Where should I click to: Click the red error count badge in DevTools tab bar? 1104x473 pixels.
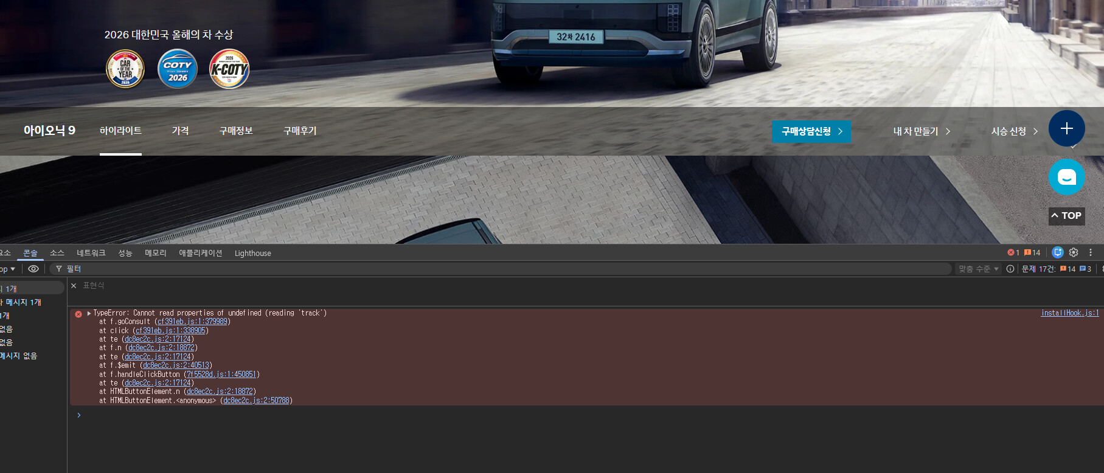tap(1013, 252)
